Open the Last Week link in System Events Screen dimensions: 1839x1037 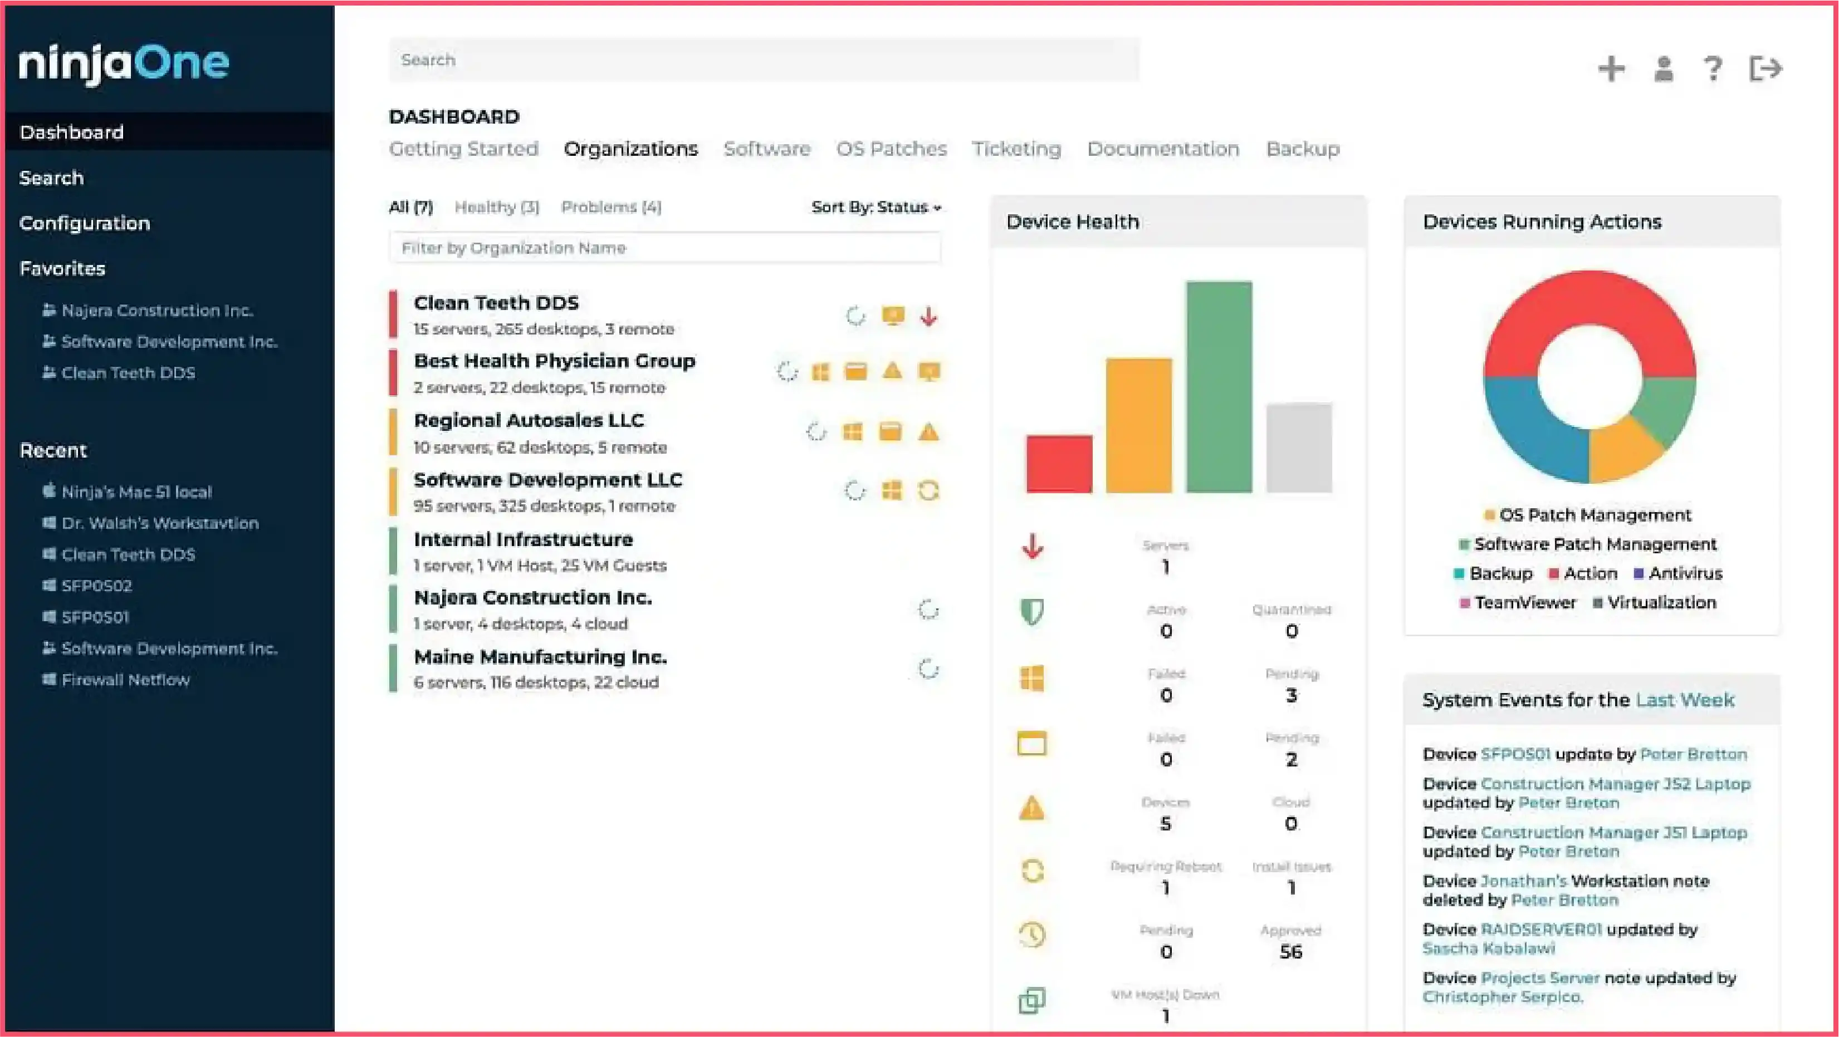pos(1685,700)
